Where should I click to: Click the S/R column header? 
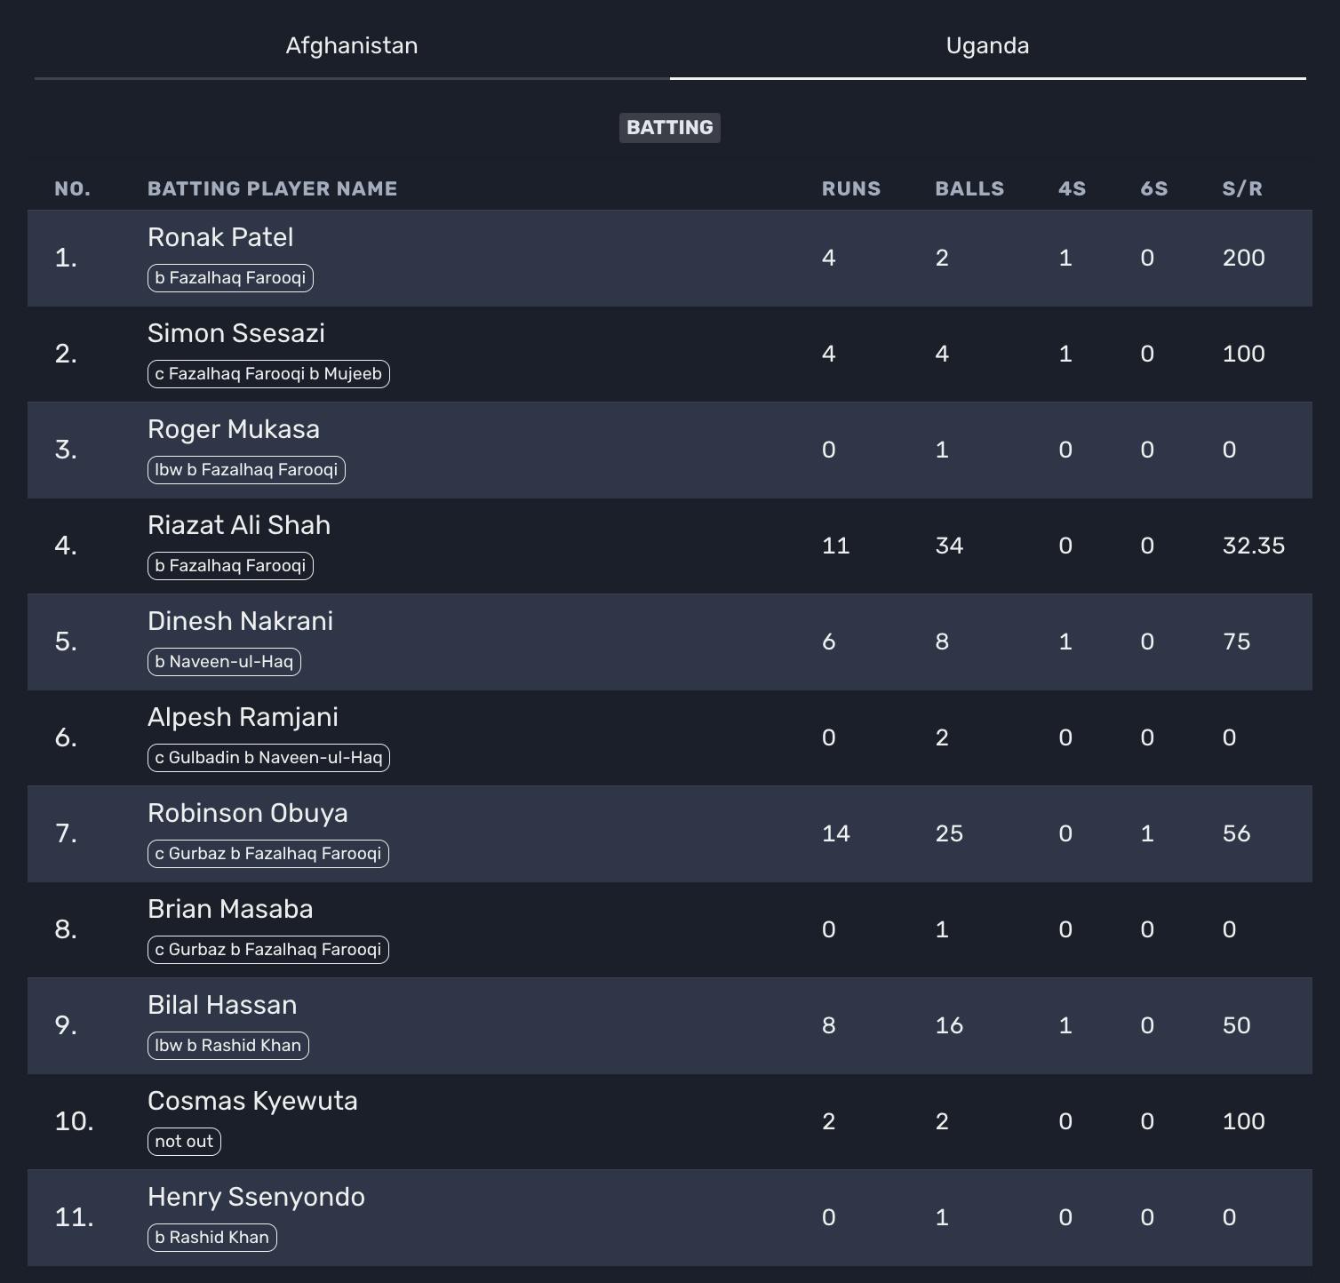1241,188
